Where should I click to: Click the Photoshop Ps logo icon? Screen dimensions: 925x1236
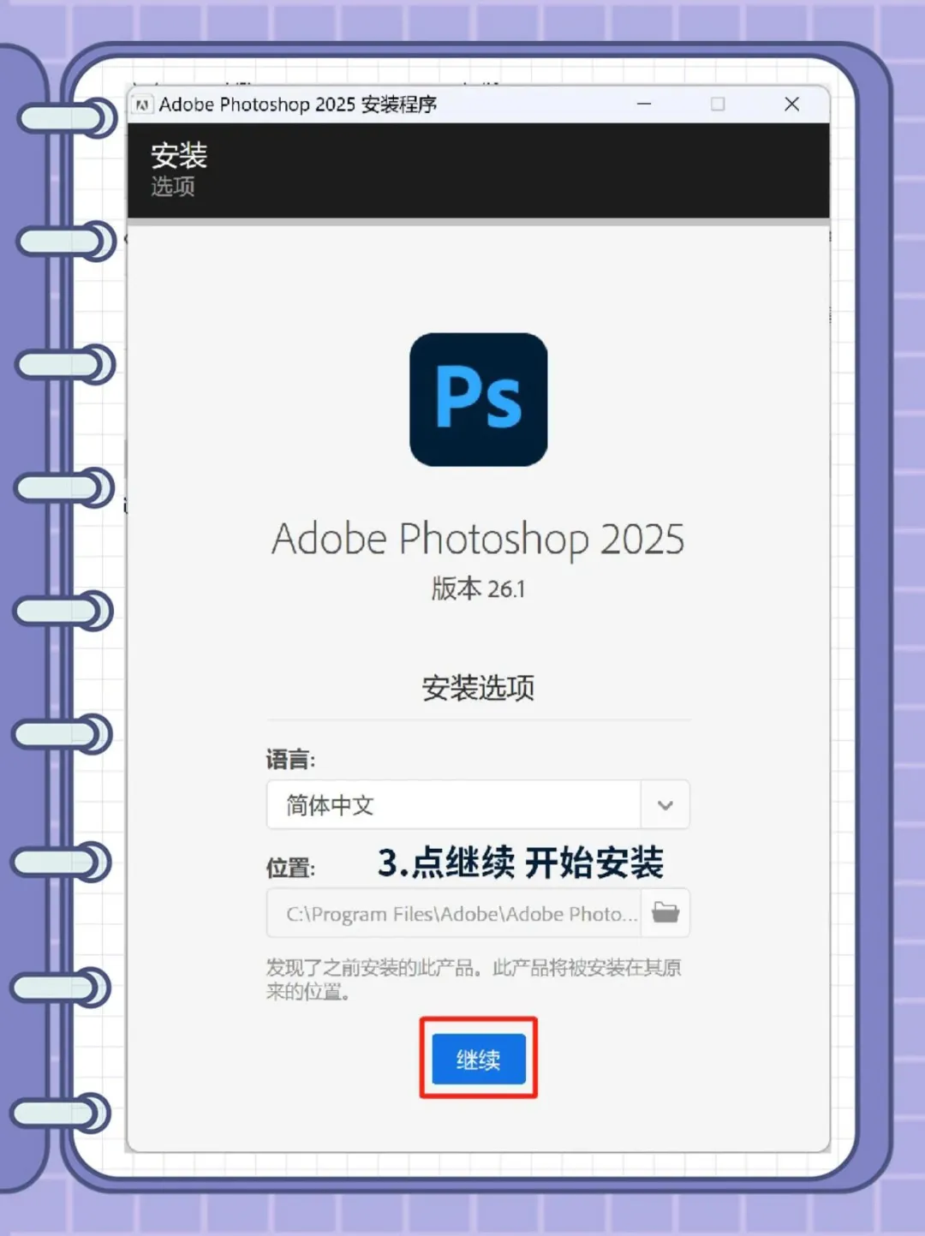tap(478, 399)
